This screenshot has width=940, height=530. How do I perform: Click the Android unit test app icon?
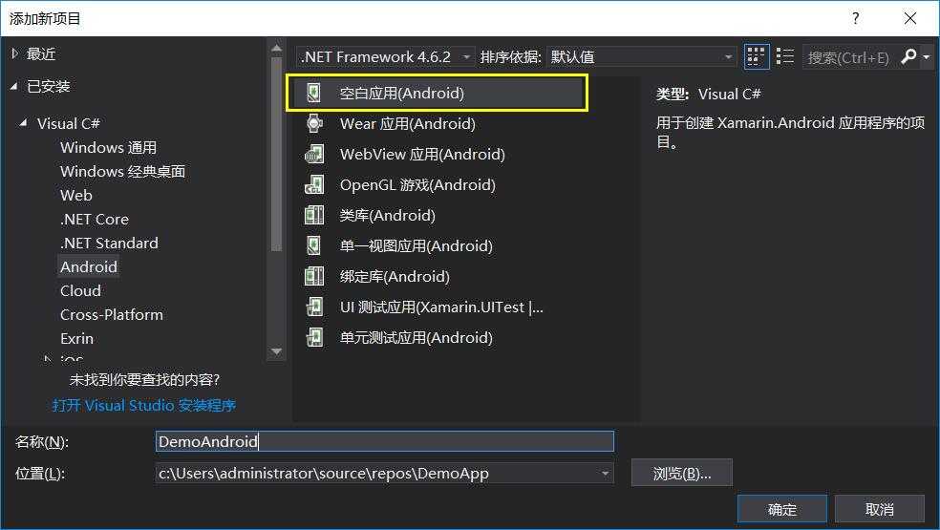coord(313,337)
